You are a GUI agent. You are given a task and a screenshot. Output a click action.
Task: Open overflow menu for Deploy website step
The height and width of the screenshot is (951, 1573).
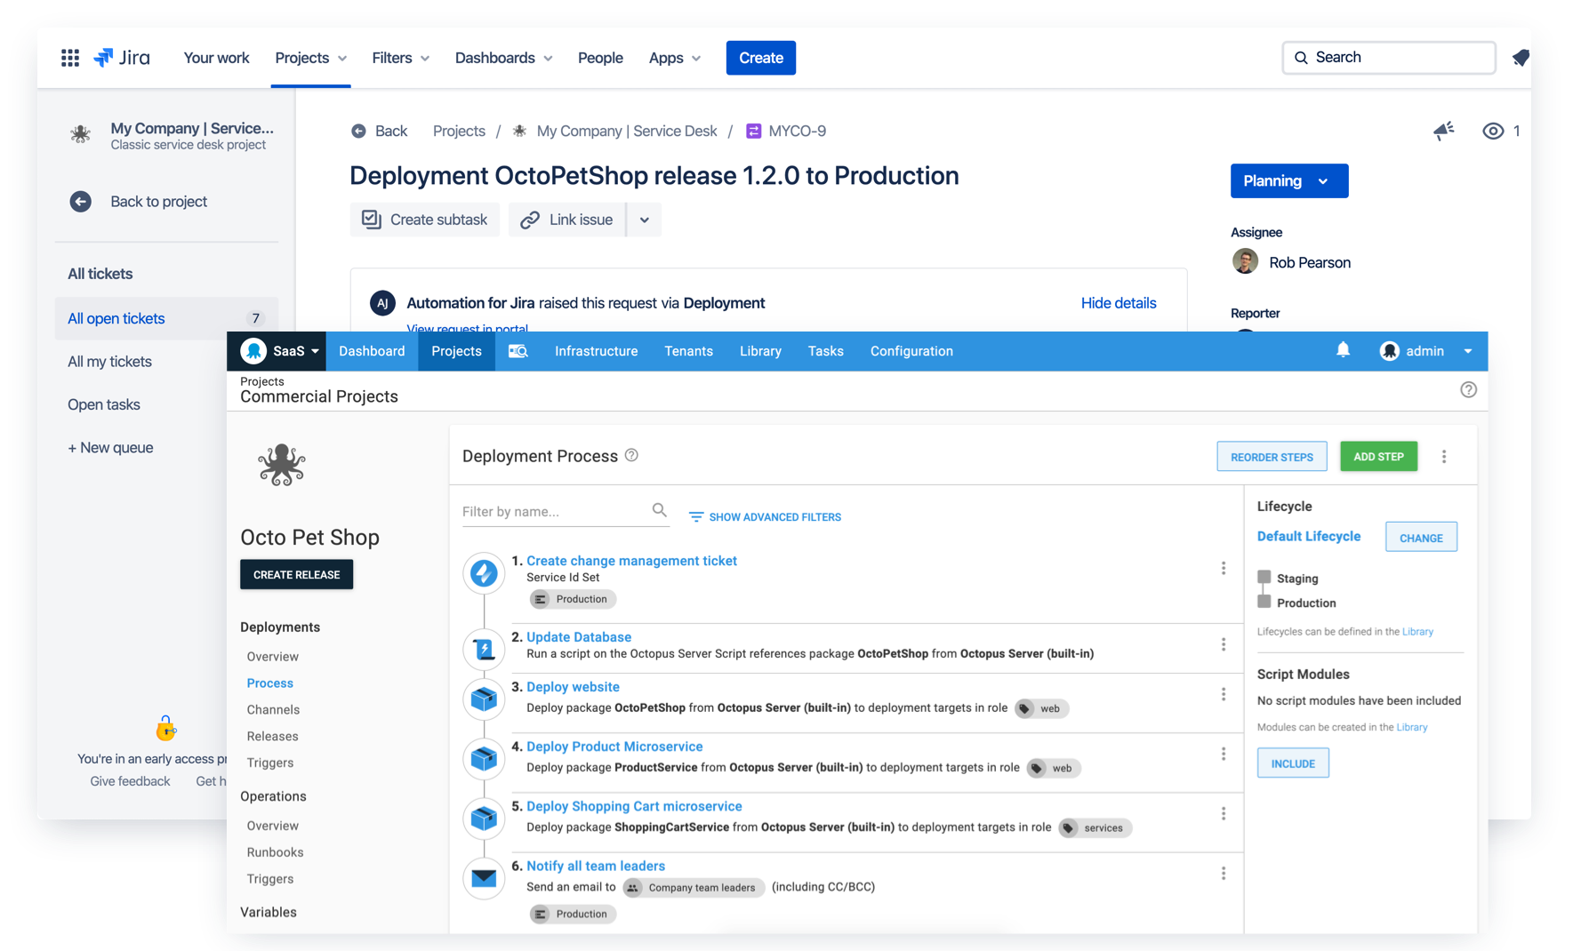pyautogui.click(x=1224, y=694)
